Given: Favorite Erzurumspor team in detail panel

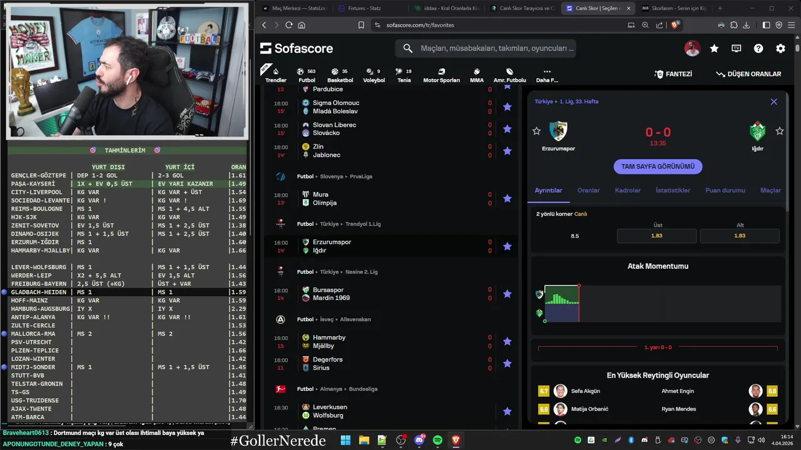Looking at the screenshot, I should point(536,131).
